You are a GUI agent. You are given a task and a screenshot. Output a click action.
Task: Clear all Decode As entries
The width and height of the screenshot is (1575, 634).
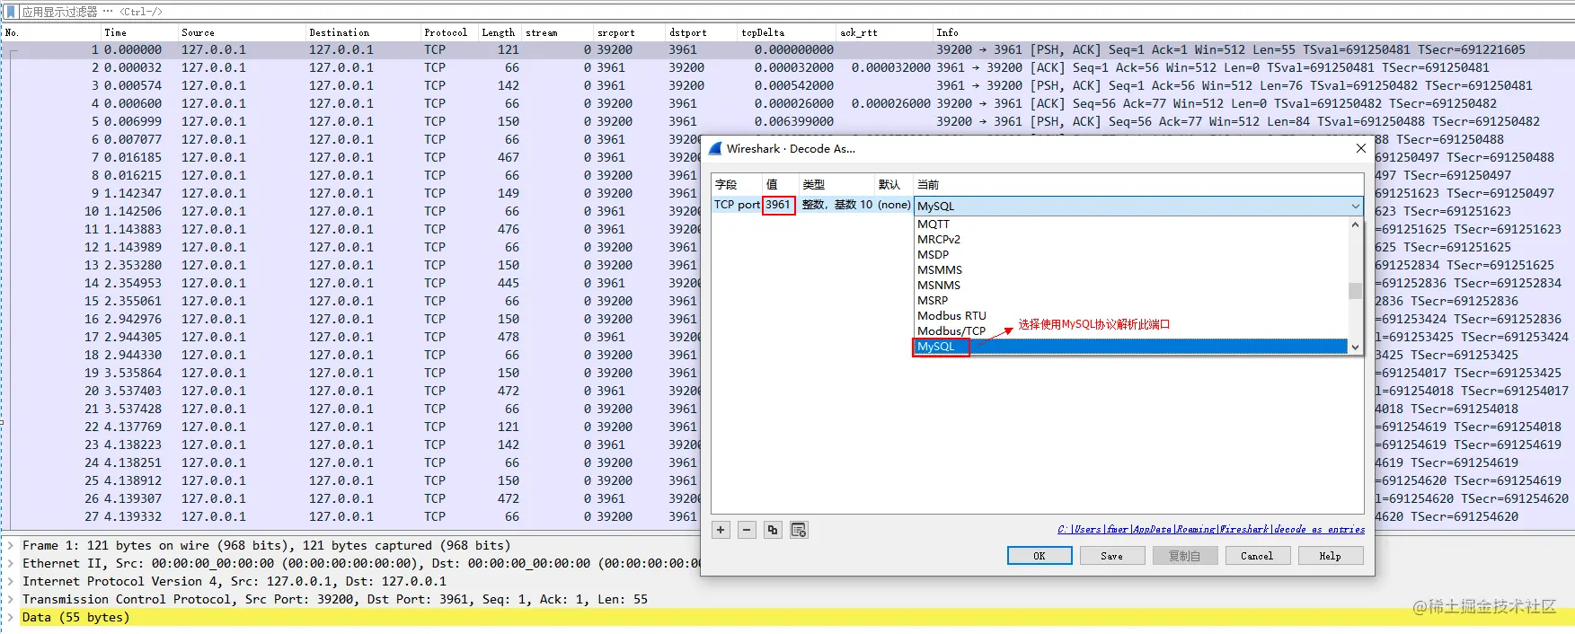(x=798, y=530)
